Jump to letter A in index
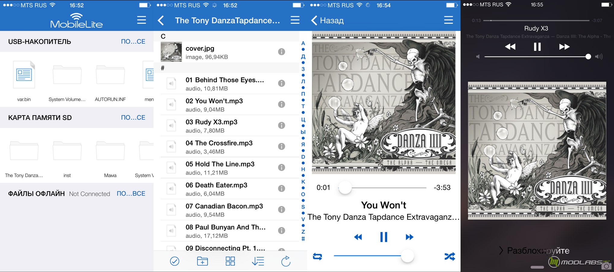This screenshot has height=272, width=614. click(303, 44)
